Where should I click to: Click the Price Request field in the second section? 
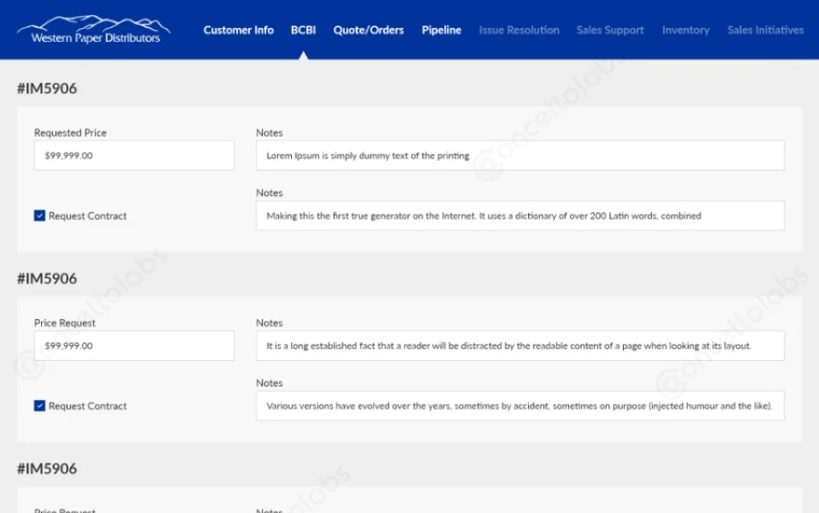pos(134,345)
